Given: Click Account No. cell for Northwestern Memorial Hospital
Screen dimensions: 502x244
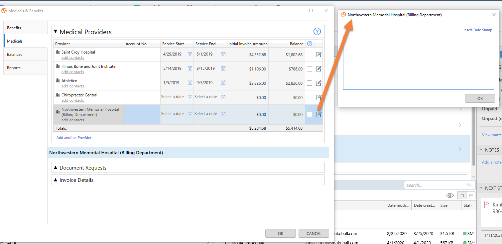Looking at the screenshot, I should pyautogui.click(x=142, y=114).
